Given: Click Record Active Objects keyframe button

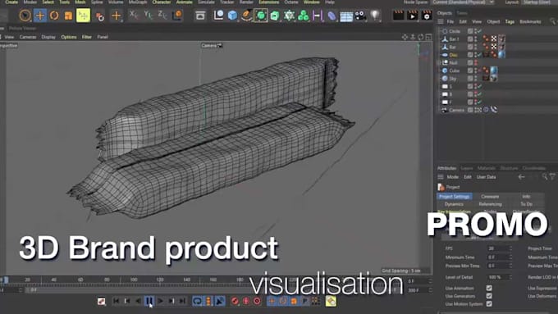Looking at the screenshot, I should (235, 301).
